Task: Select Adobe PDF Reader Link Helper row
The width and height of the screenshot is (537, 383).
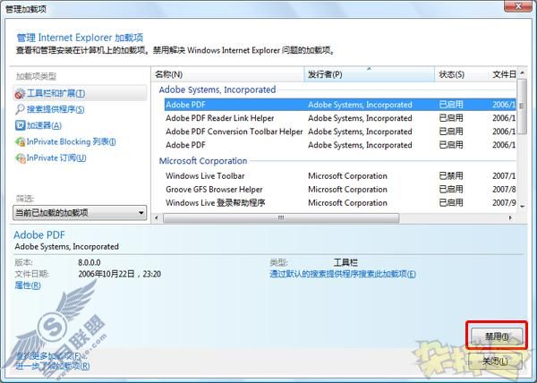Action: [340, 118]
